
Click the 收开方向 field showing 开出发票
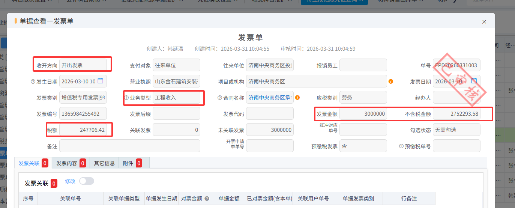[x=83, y=65]
